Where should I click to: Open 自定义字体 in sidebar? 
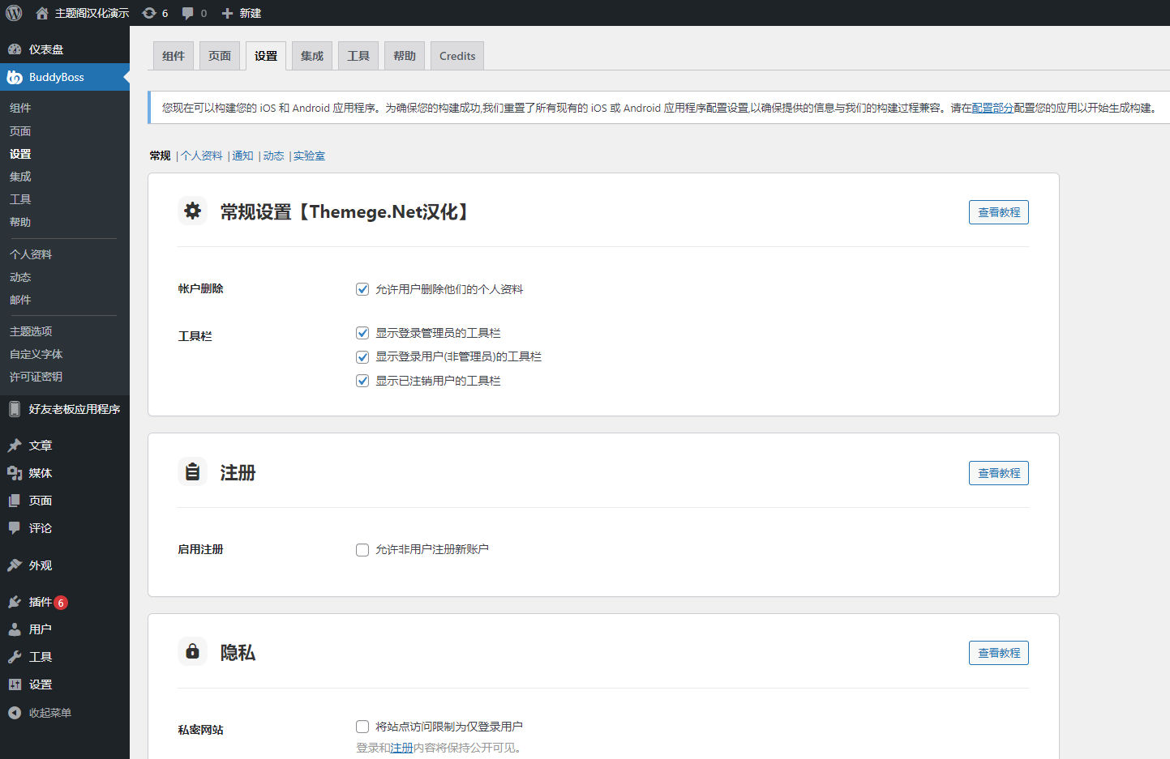(36, 354)
